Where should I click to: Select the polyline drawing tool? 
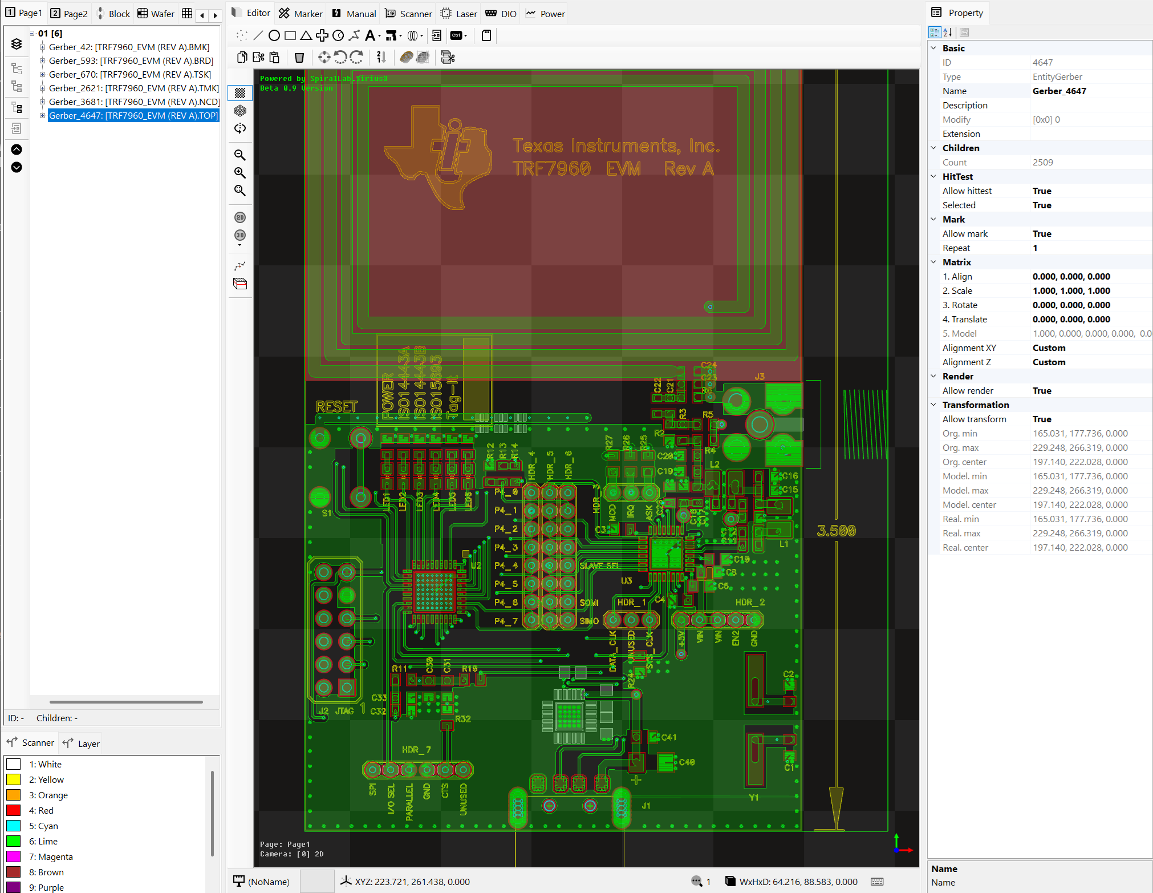point(354,36)
